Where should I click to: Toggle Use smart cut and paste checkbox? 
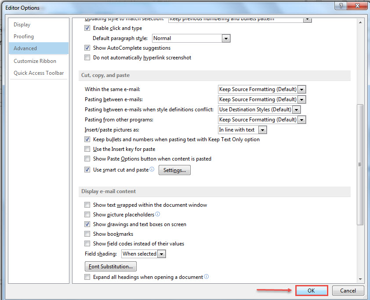click(87, 170)
